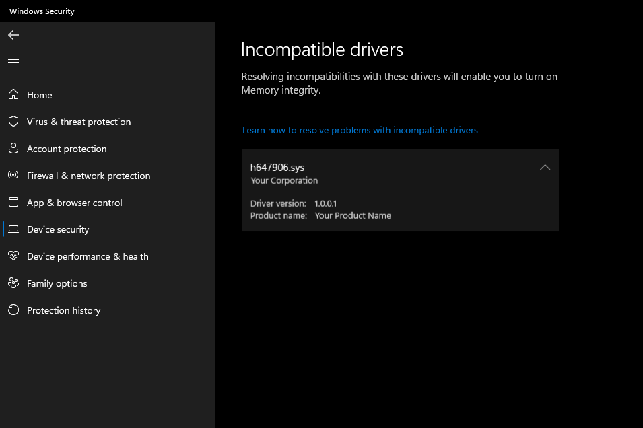This screenshot has height=428, width=643.
Task: Switch to Virus & threat protection section
Action: pyautogui.click(x=79, y=121)
